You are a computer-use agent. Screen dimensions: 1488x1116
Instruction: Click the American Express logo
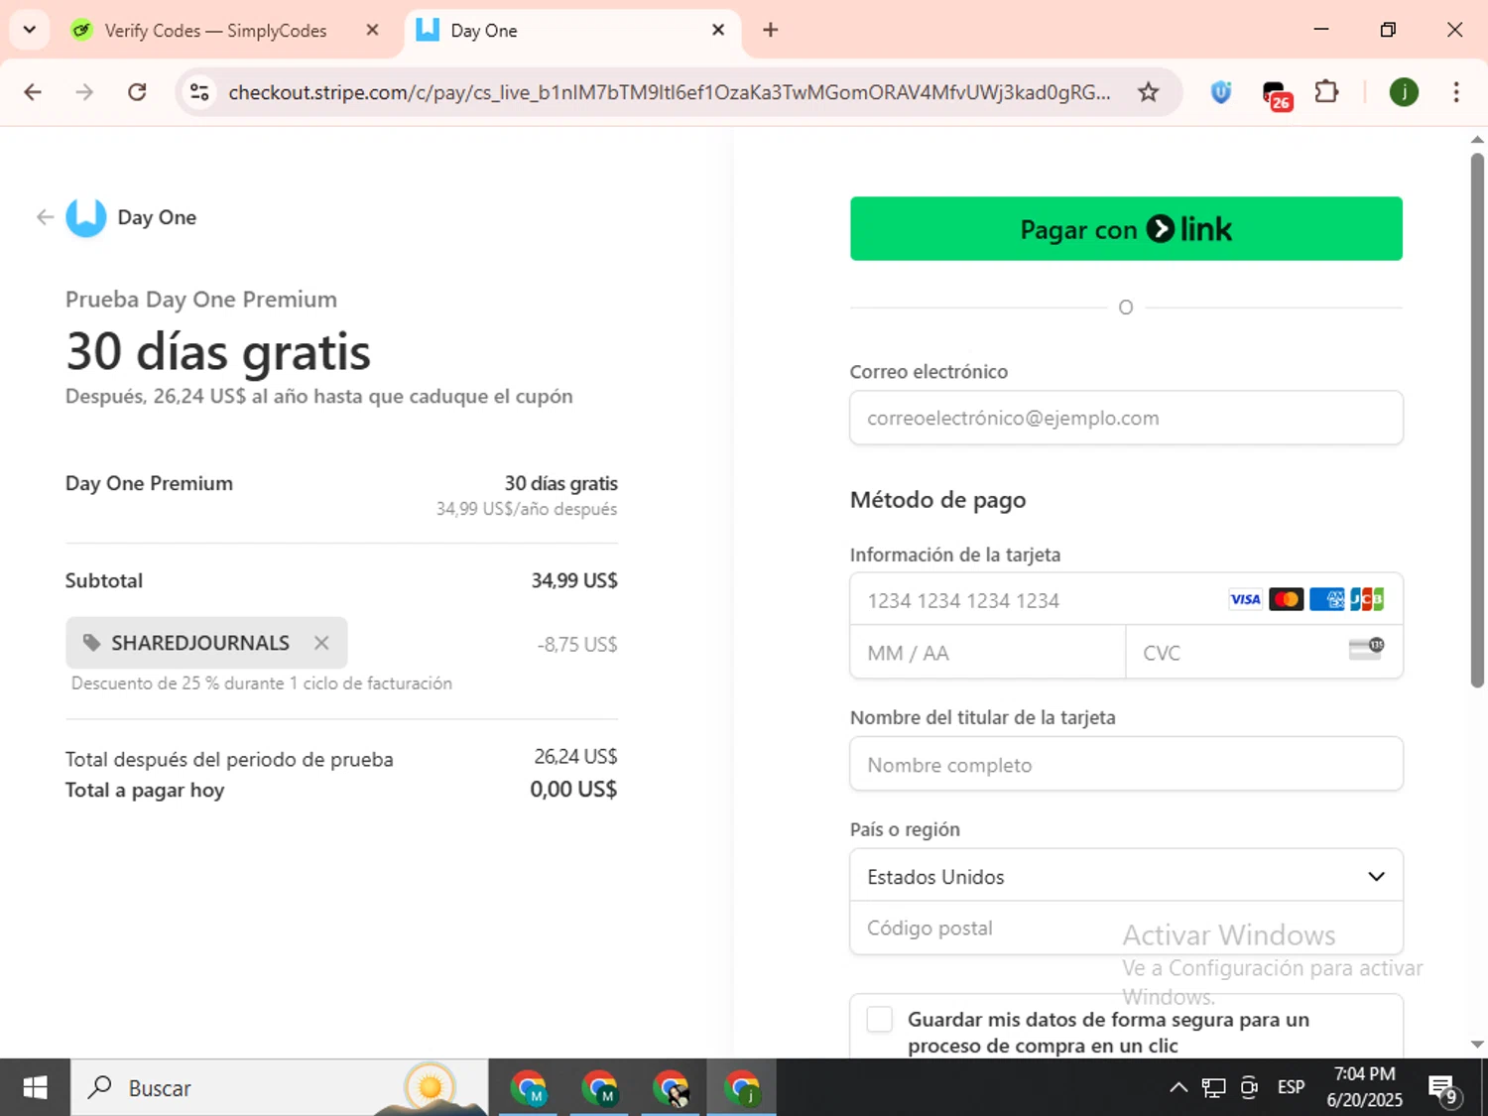(x=1327, y=599)
